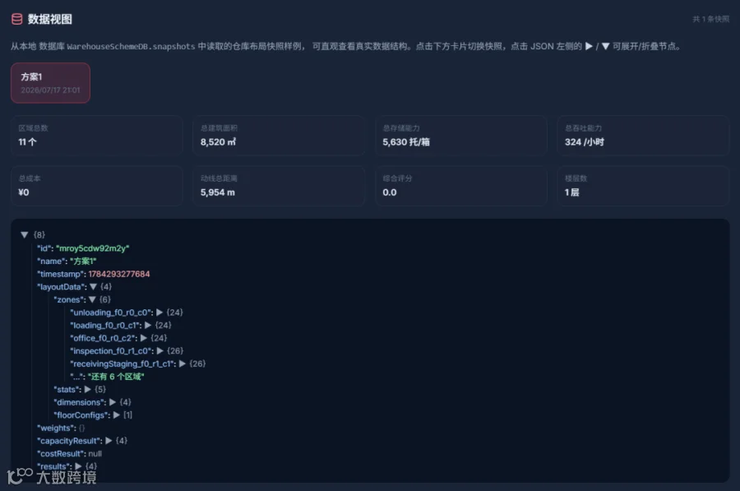The height and width of the screenshot is (491, 740).
Task: Click the 总建筑面积 8,520 ㎡ card
Action: coord(279,136)
